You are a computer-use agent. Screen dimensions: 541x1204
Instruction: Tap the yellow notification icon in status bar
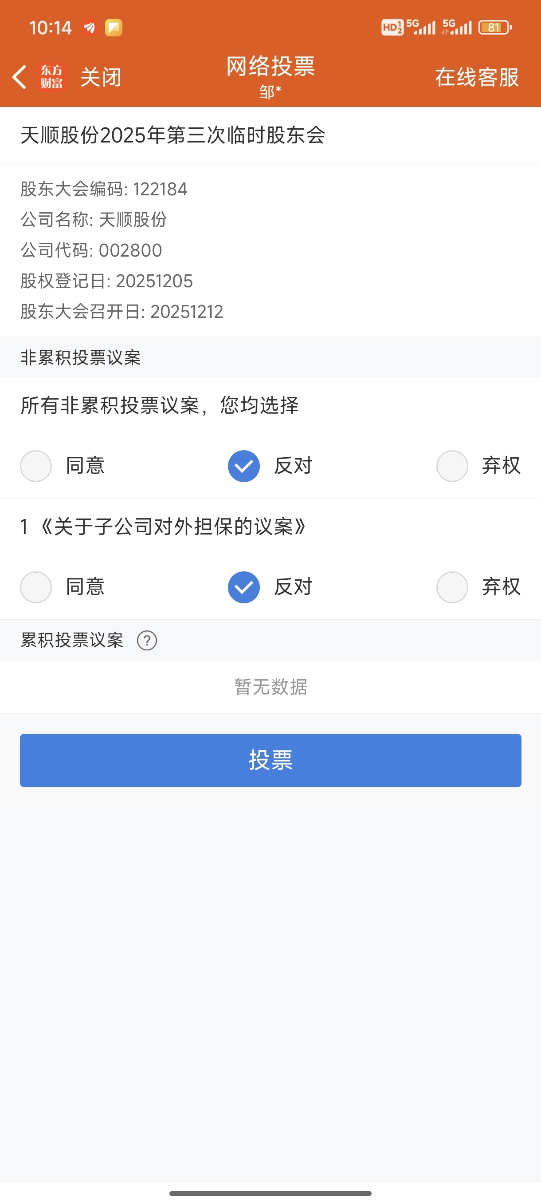(114, 28)
